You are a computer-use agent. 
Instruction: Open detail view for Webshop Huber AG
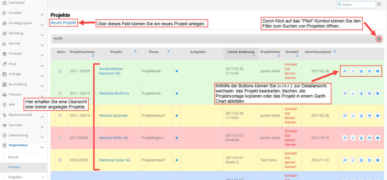click(x=345, y=160)
